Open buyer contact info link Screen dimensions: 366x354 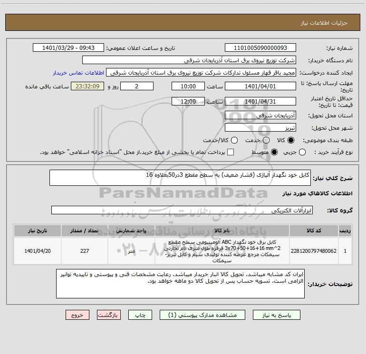pos(78,73)
